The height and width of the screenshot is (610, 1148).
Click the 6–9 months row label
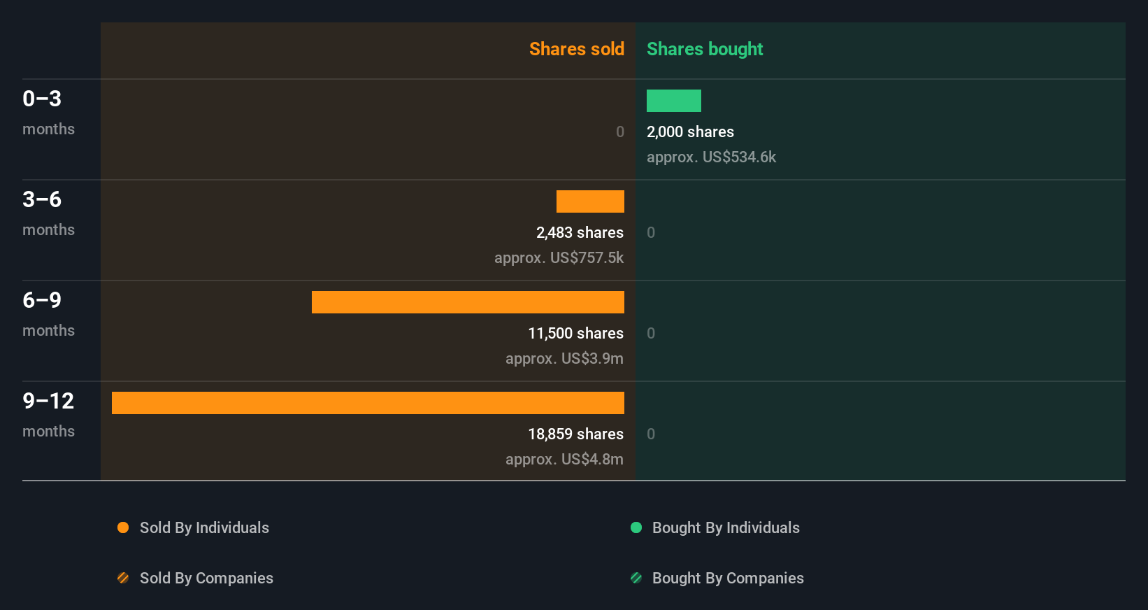48,313
